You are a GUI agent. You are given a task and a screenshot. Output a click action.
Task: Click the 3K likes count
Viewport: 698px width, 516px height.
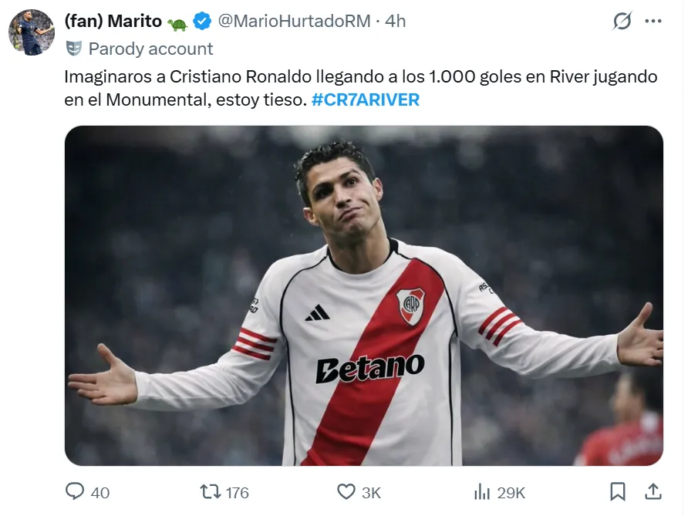[x=372, y=492]
